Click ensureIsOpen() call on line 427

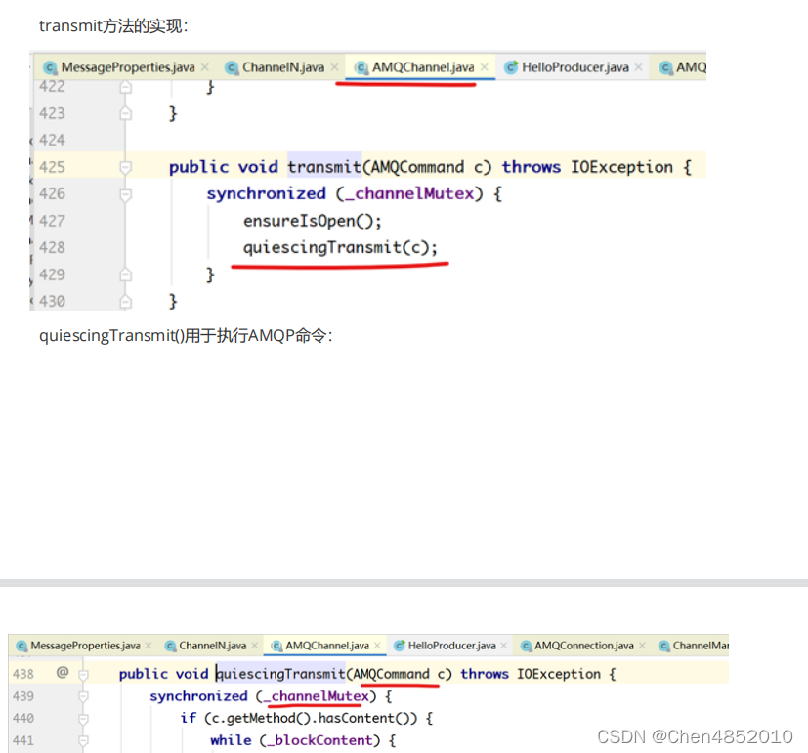point(313,221)
